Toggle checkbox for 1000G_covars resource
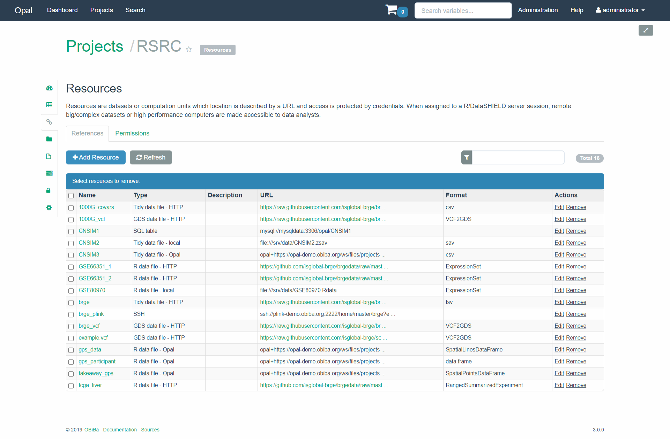 pos(71,207)
